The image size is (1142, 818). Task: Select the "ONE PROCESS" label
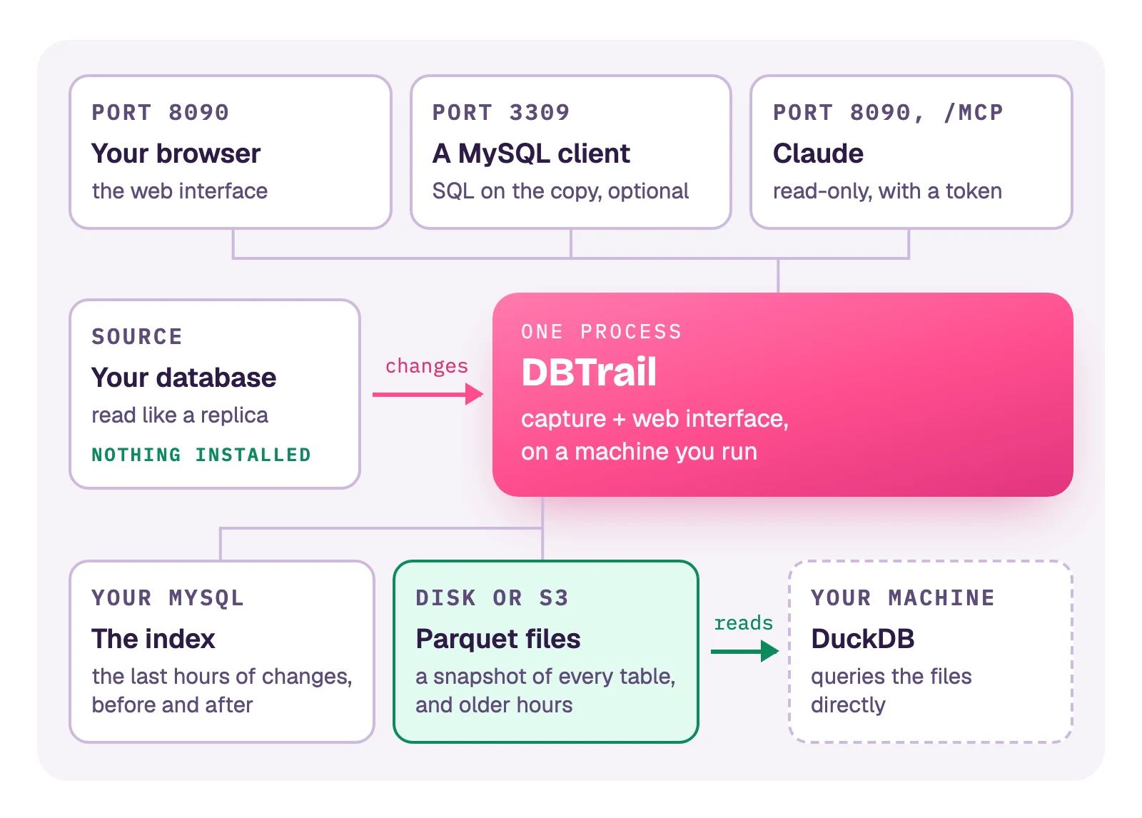[601, 331]
